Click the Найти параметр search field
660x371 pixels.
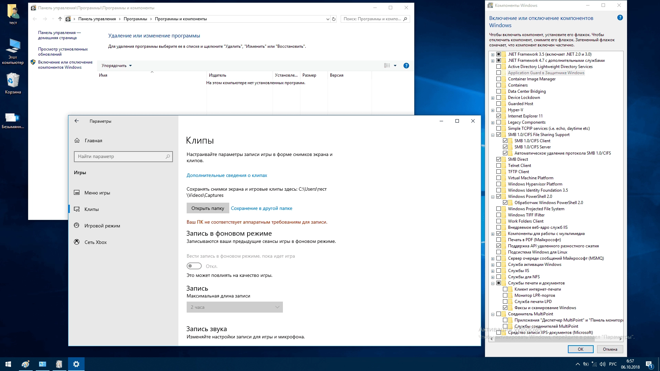pos(123,157)
